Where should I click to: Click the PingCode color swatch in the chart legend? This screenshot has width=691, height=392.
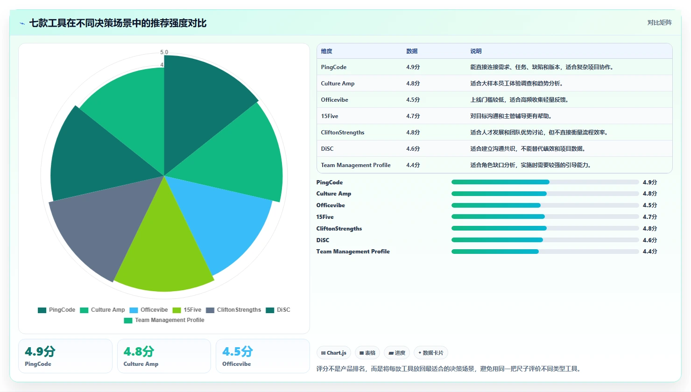pyautogui.click(x=42, y=310)
